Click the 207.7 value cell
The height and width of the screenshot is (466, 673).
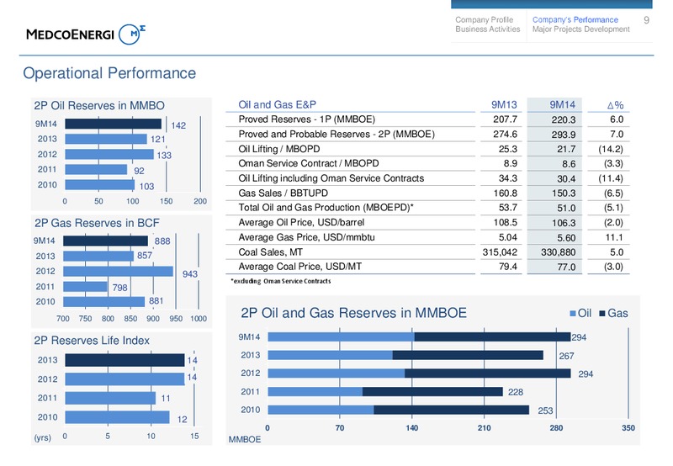pos(505,119)
